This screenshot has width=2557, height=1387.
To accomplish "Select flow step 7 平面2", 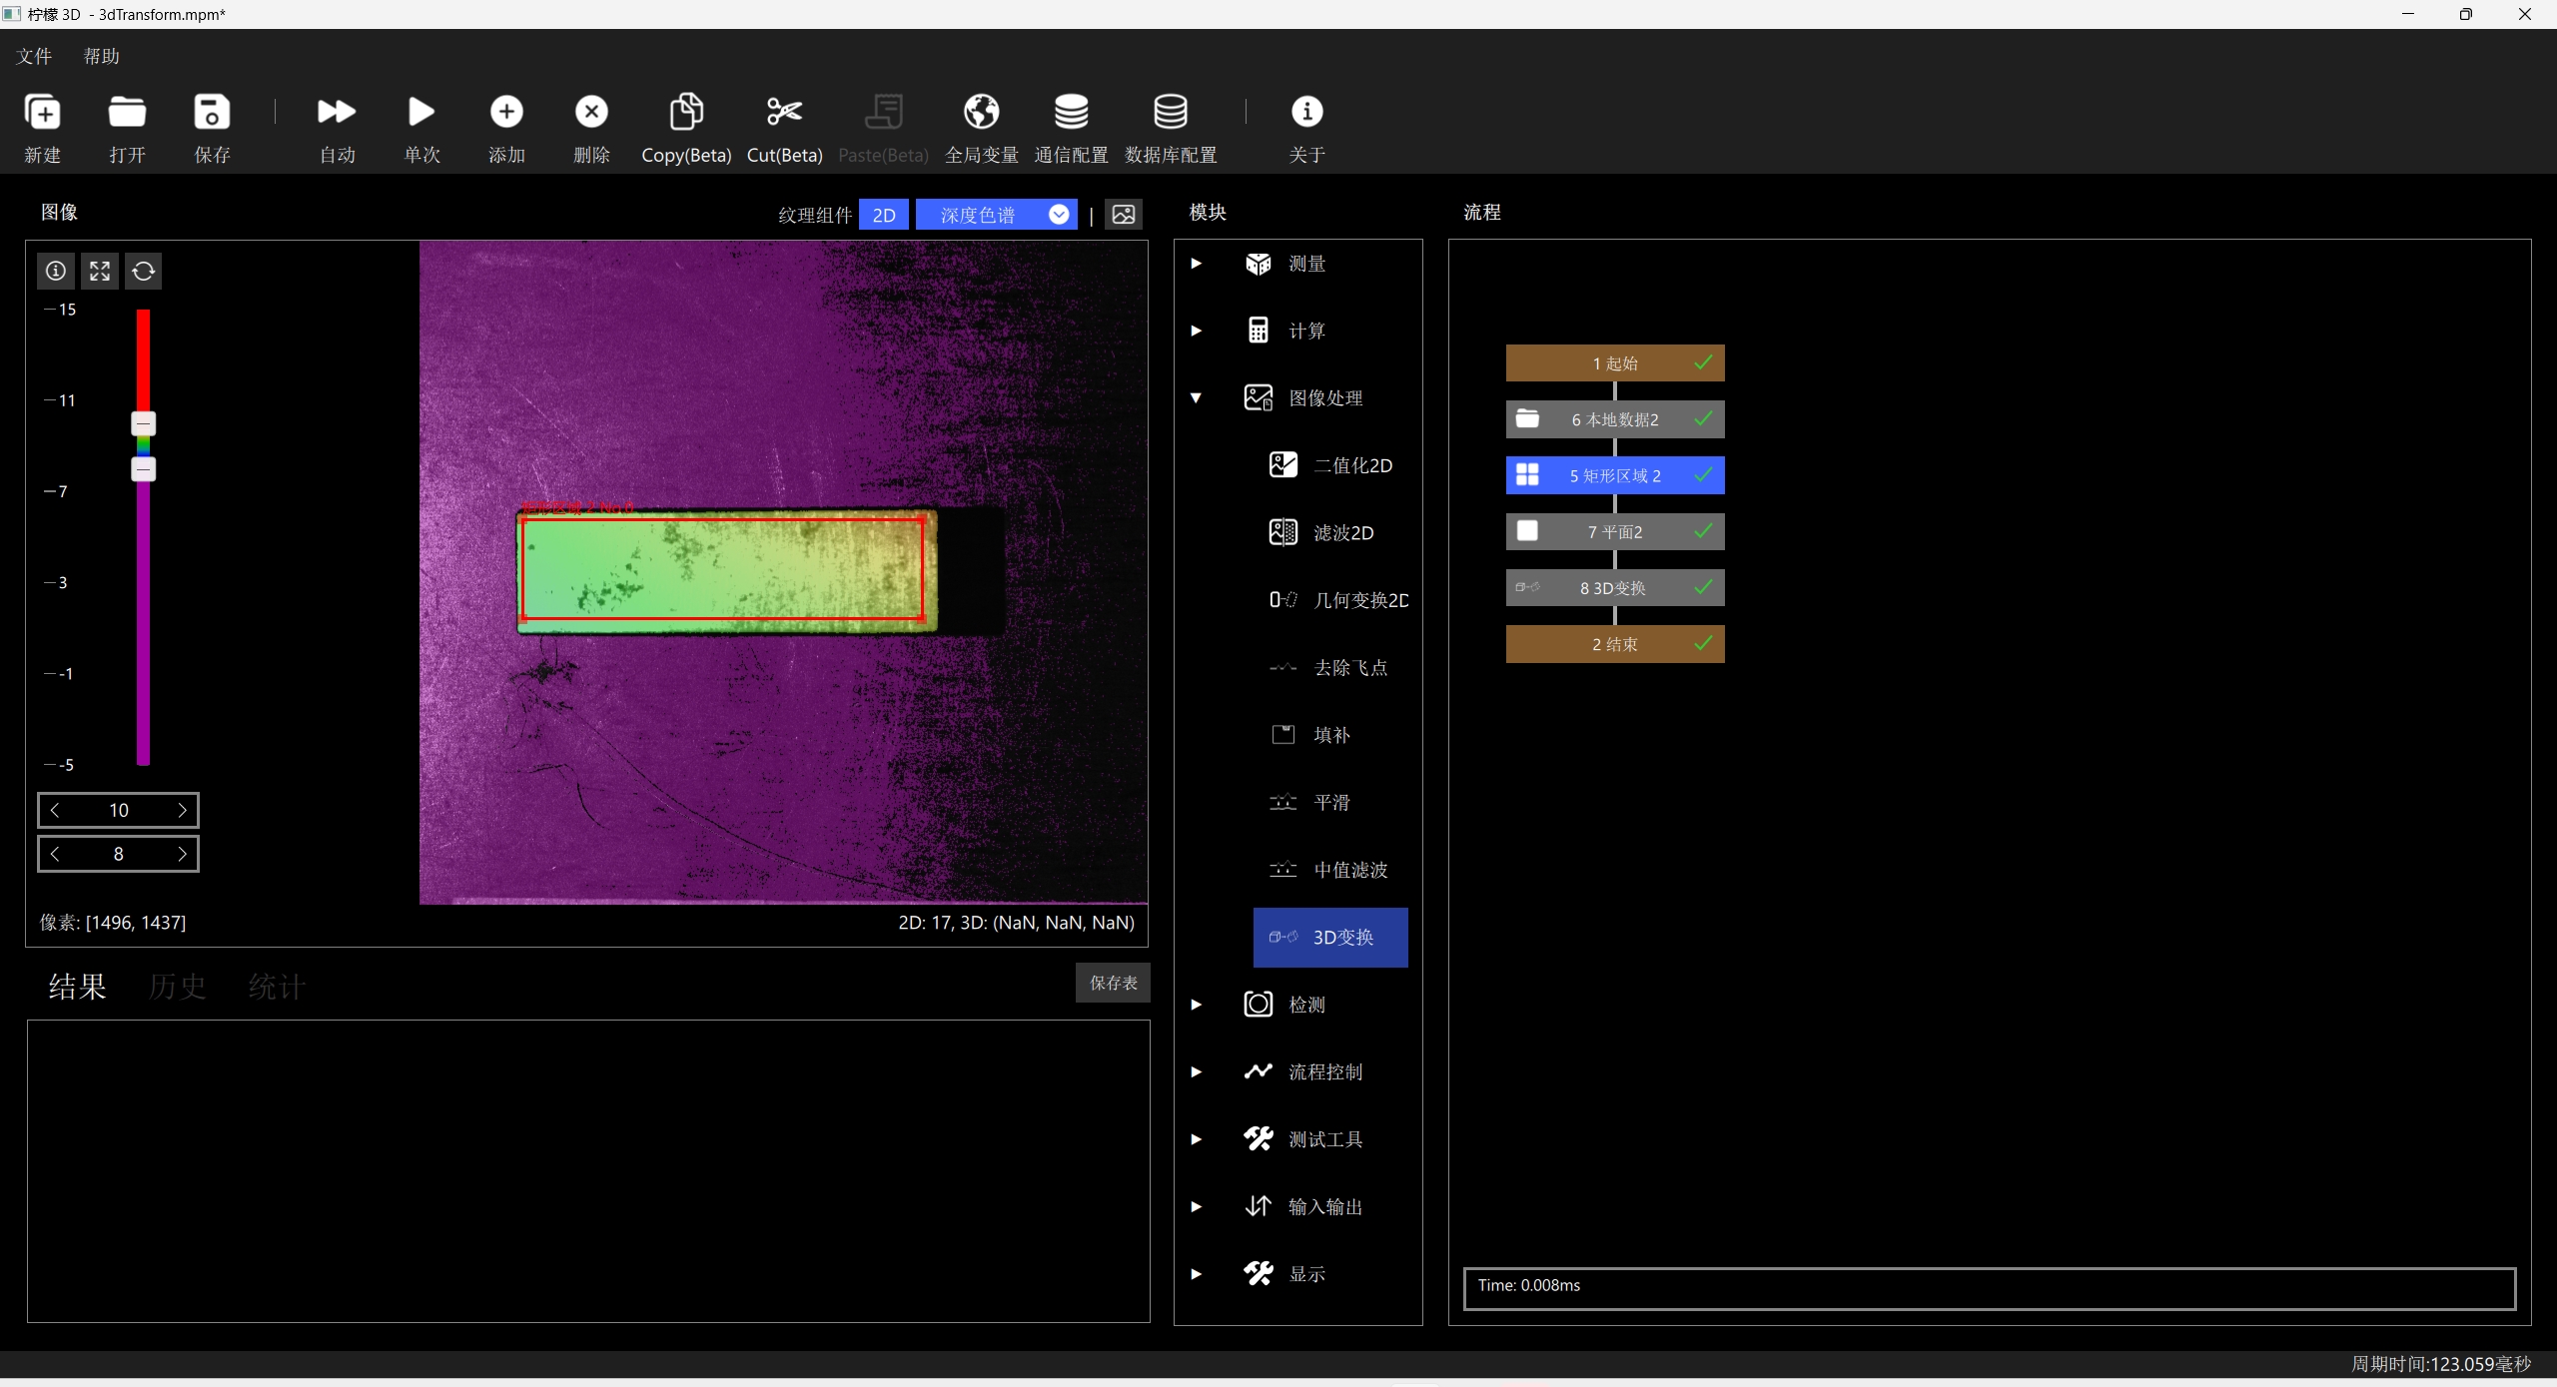I will pos(1615,532).
